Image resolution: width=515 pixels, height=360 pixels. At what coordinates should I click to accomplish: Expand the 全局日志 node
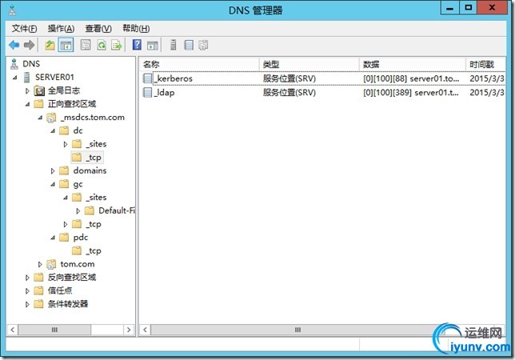[27, 91]
